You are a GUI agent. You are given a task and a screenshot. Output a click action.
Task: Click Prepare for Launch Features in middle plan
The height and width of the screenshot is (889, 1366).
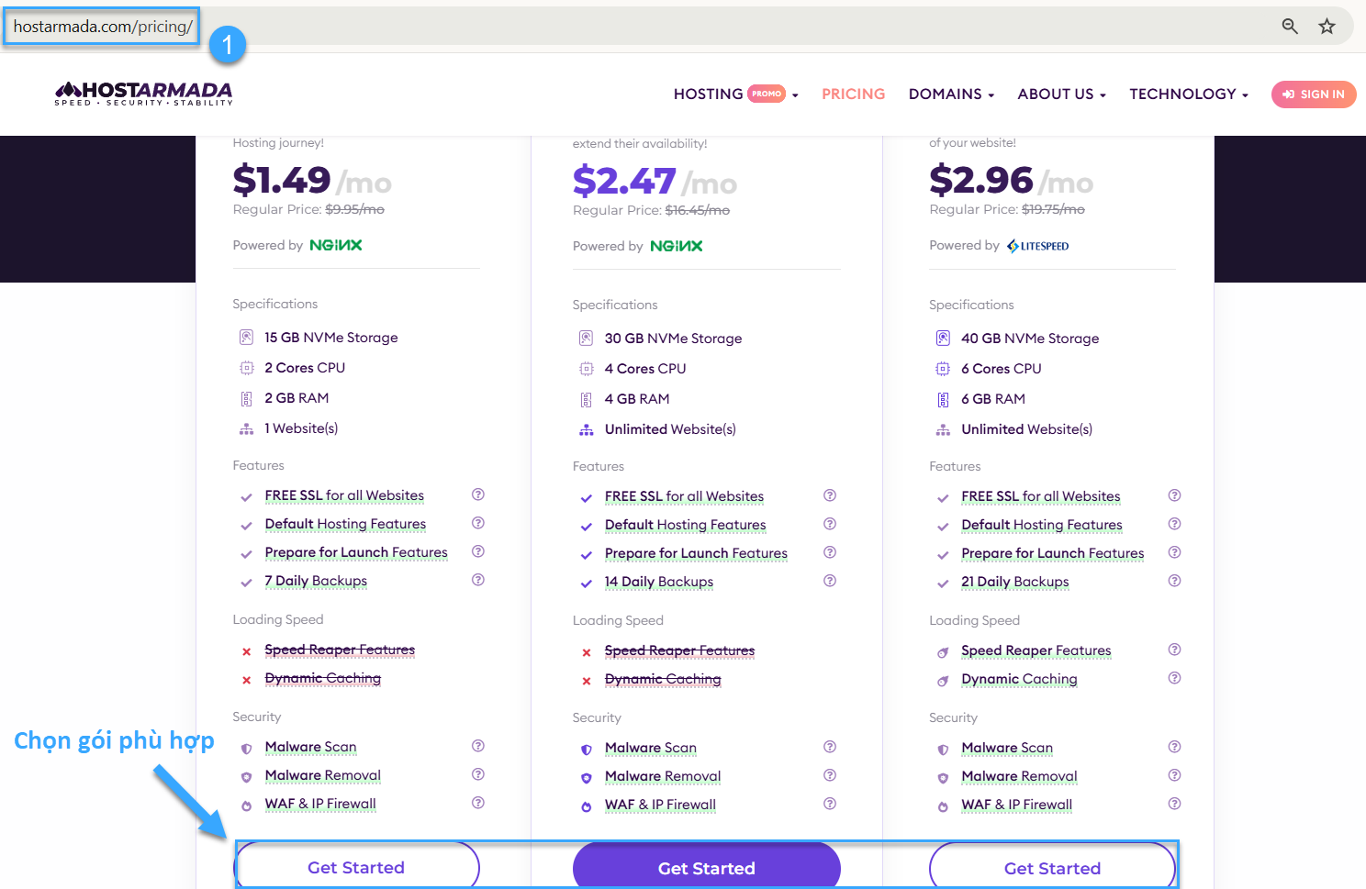pos(696,553)
